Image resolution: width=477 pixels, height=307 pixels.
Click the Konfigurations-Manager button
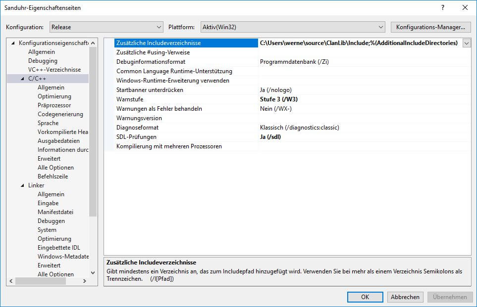tap(430, 27)
